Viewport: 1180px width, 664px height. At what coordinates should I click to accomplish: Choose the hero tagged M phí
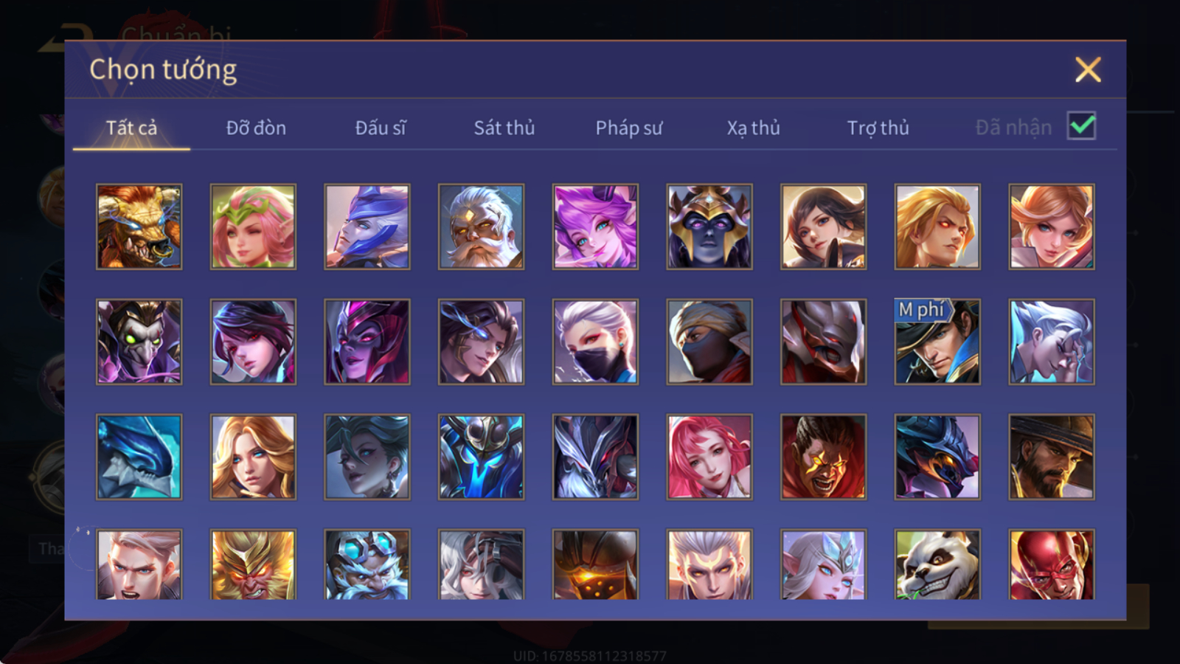[937, 342]
